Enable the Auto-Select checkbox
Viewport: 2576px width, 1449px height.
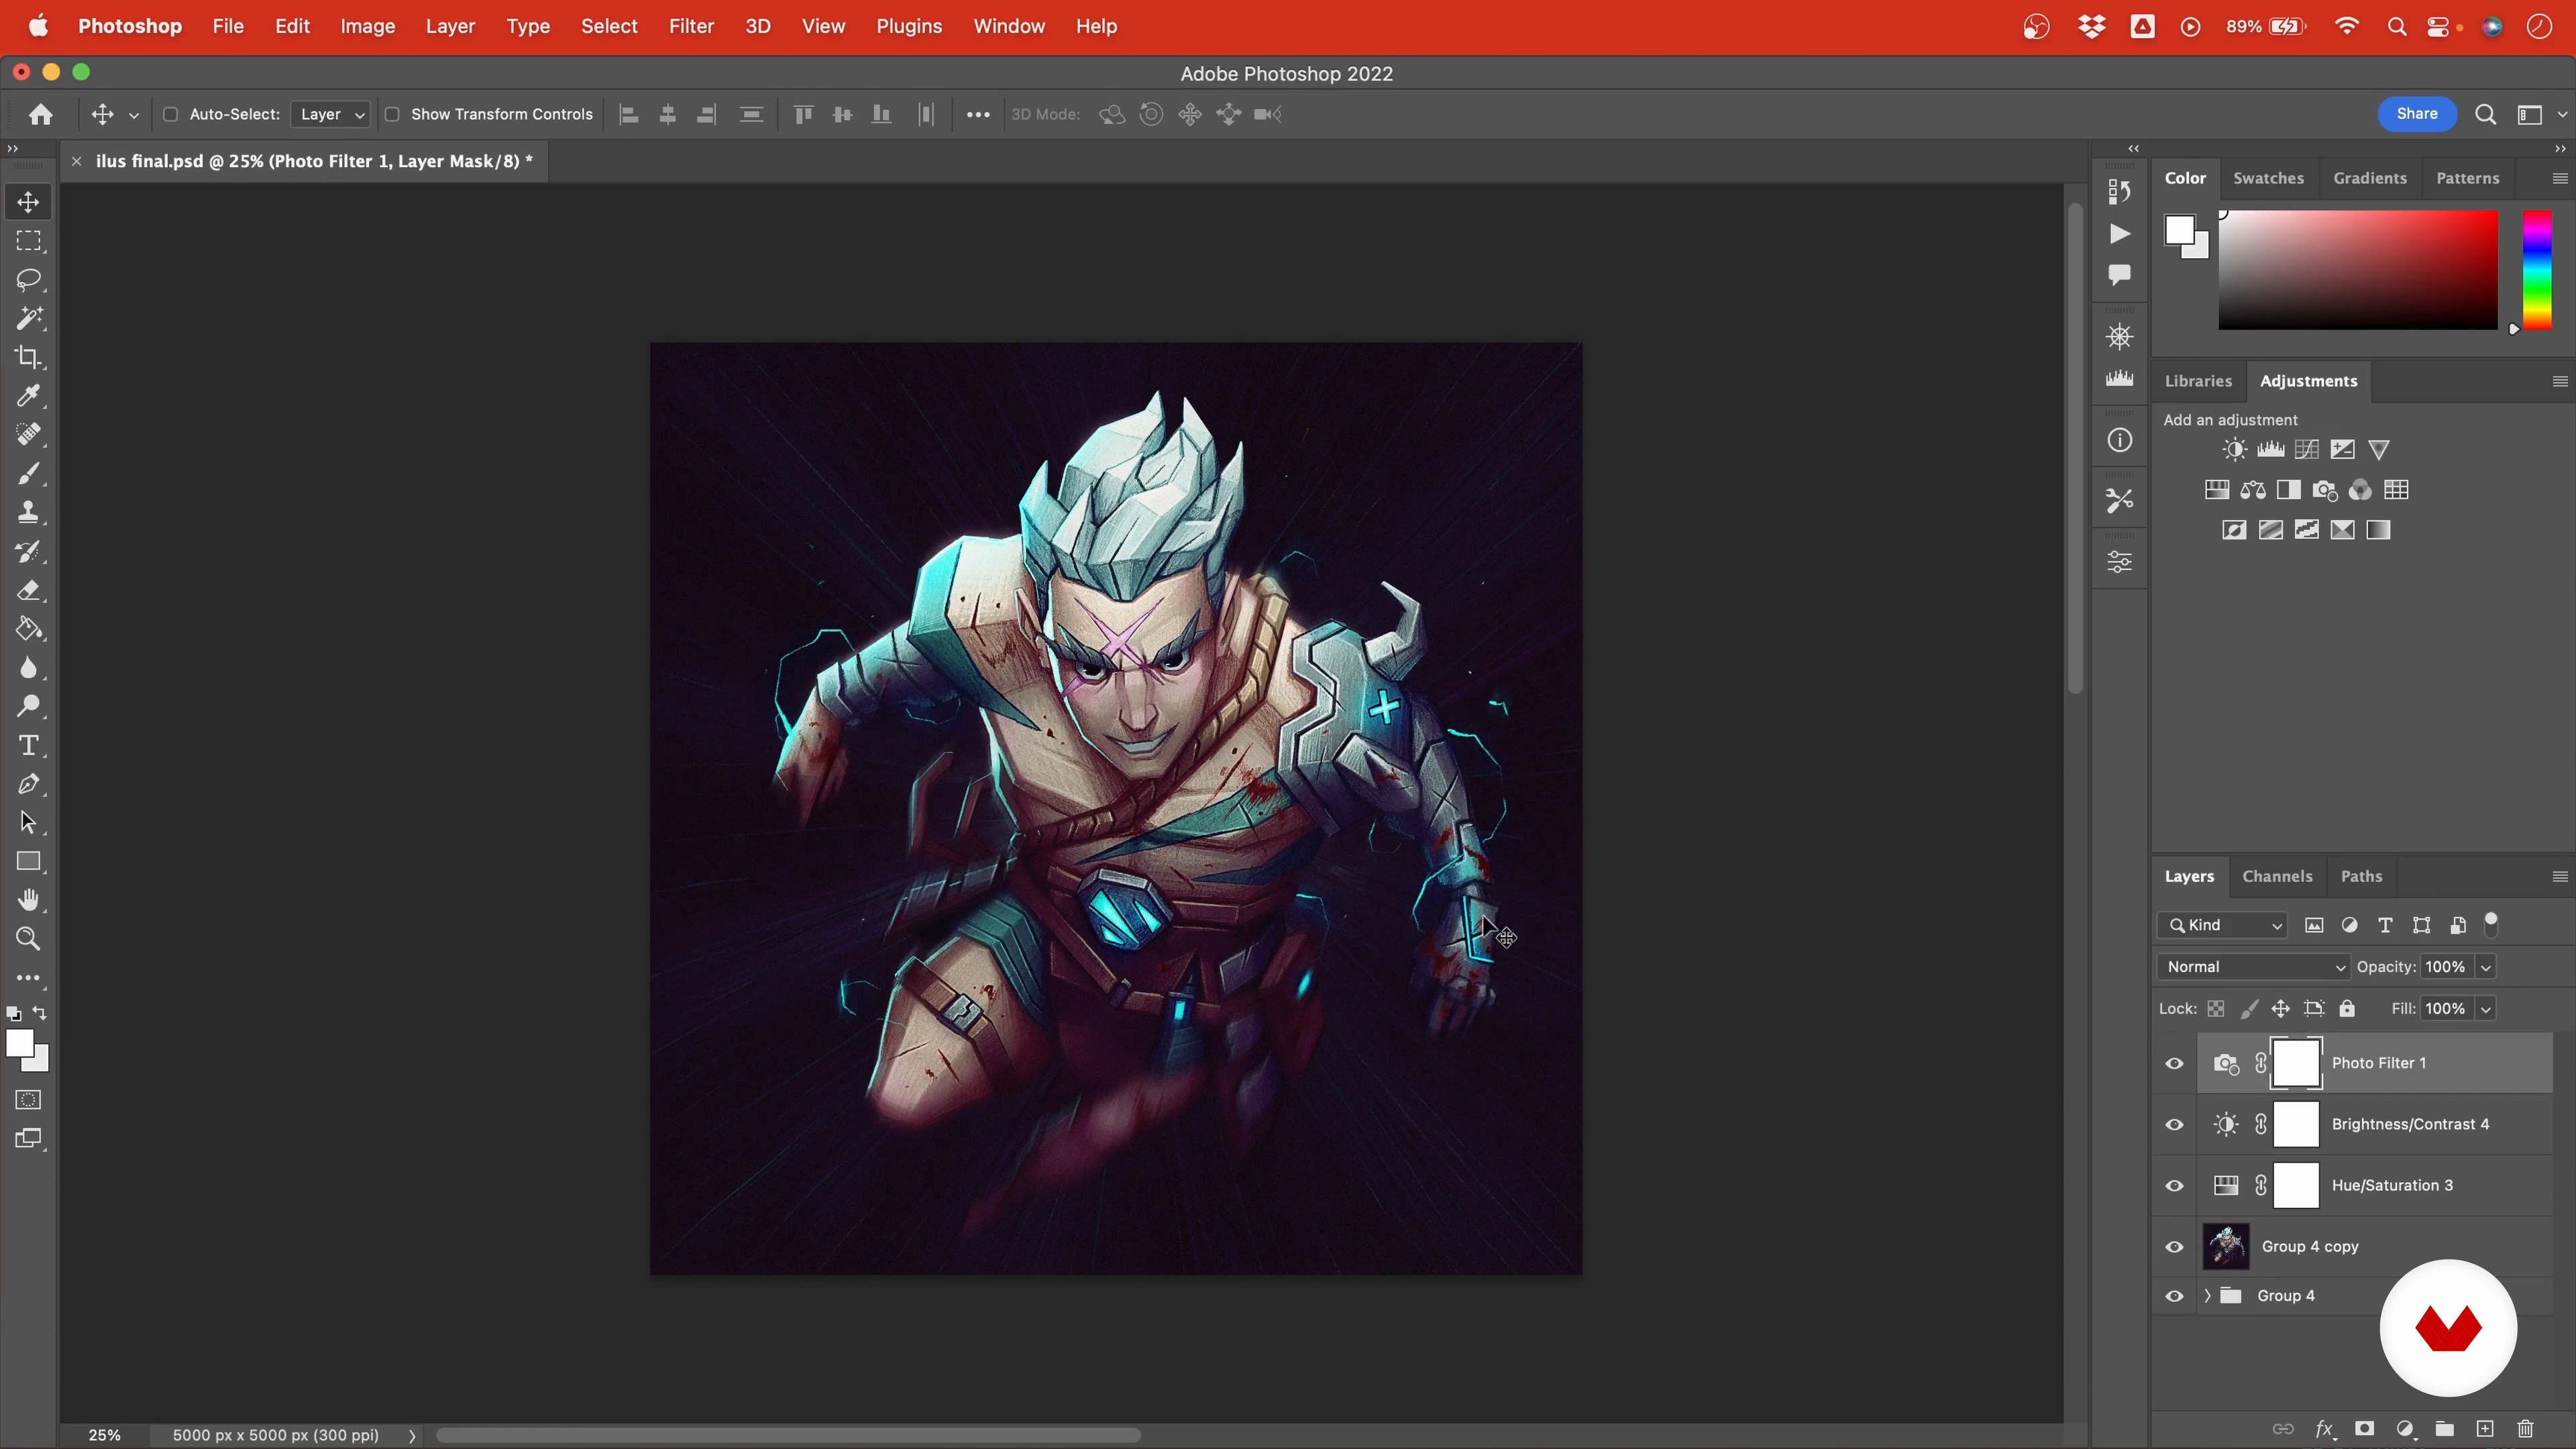point(170,114)
